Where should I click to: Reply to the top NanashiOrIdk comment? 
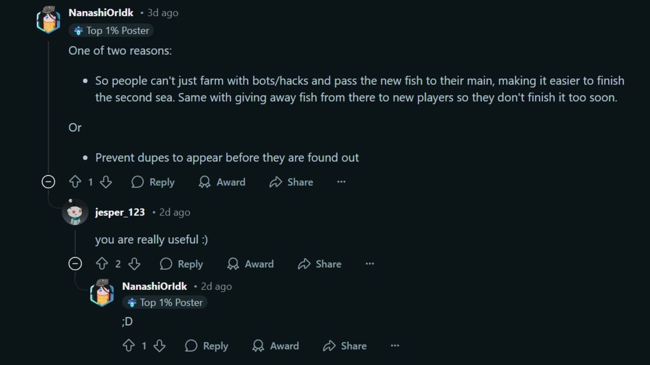tap(153, 182)
